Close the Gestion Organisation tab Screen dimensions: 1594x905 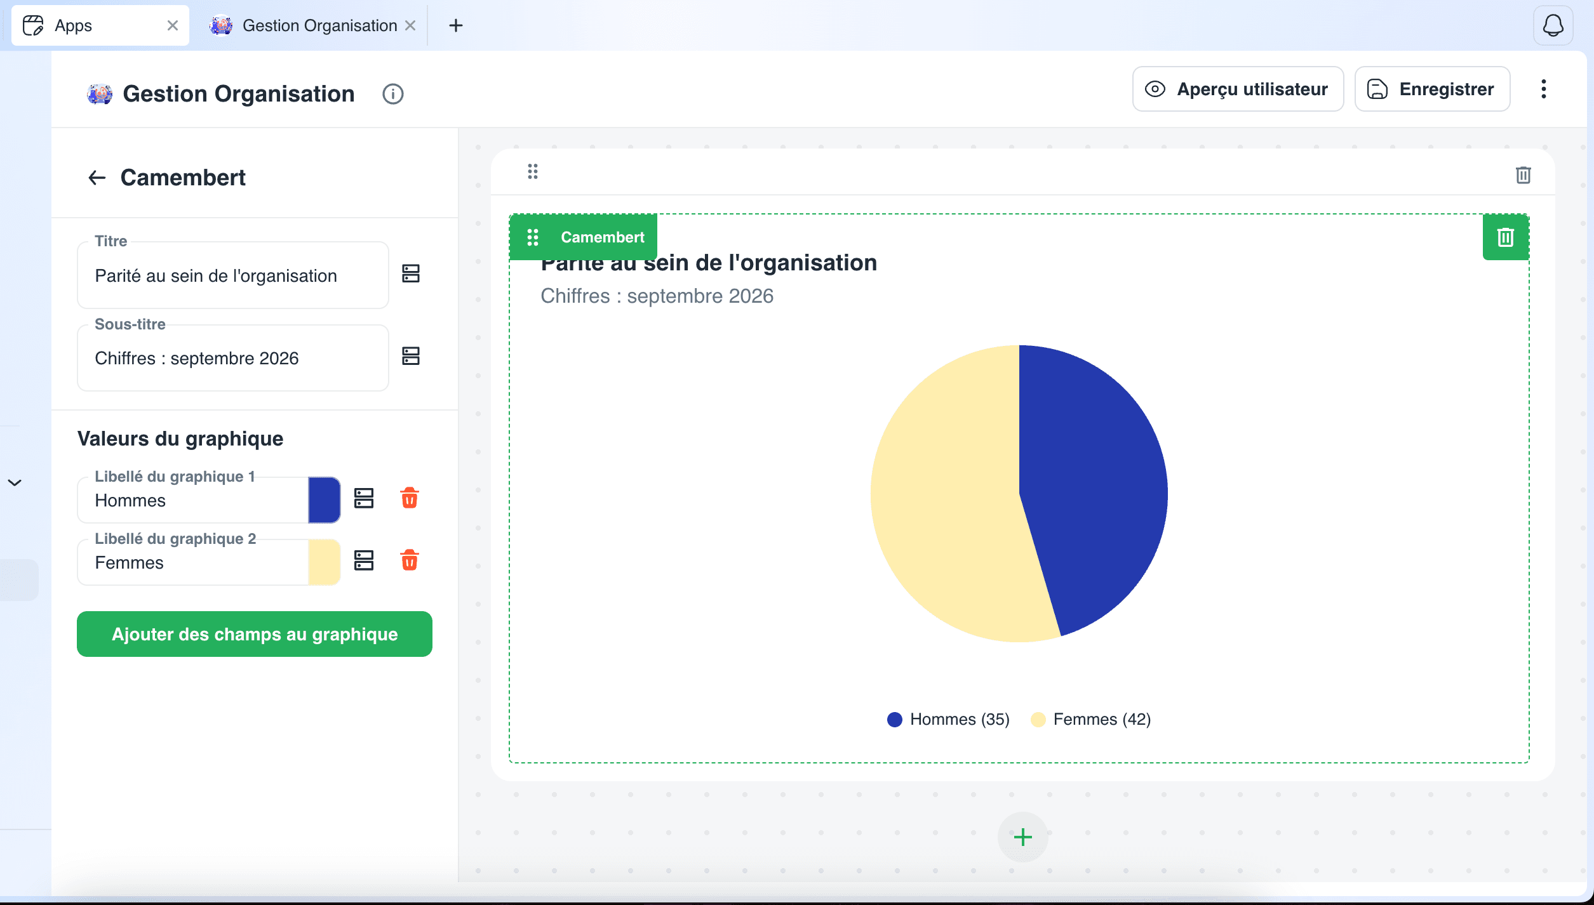(x=410, y=25)
